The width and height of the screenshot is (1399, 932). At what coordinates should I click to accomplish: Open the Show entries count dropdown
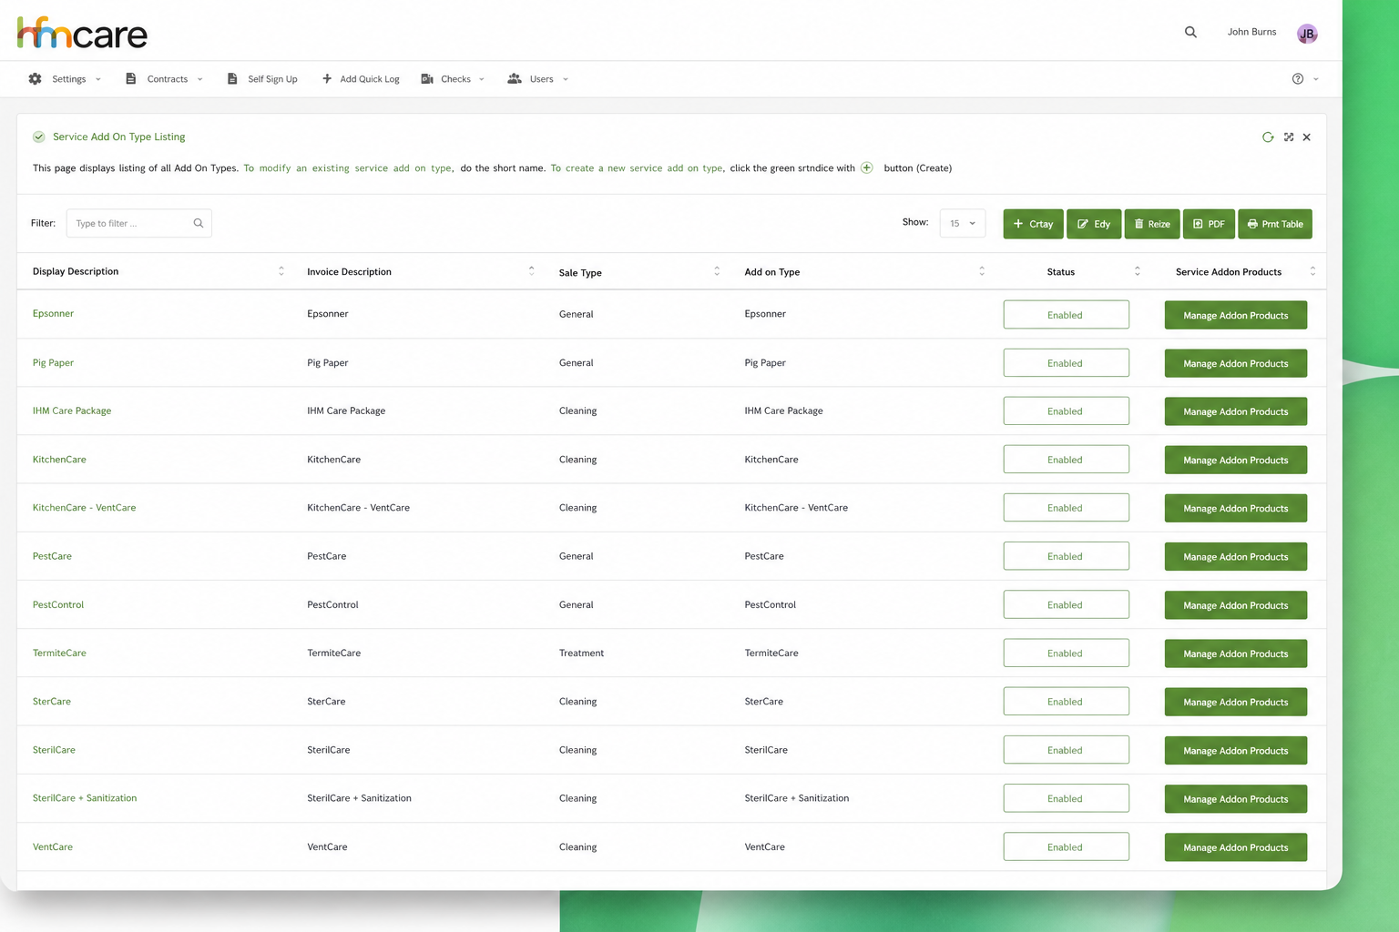[x=963, y=223]
